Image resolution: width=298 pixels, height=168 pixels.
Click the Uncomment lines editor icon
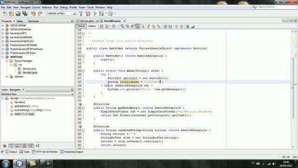(x=193, y=26)
